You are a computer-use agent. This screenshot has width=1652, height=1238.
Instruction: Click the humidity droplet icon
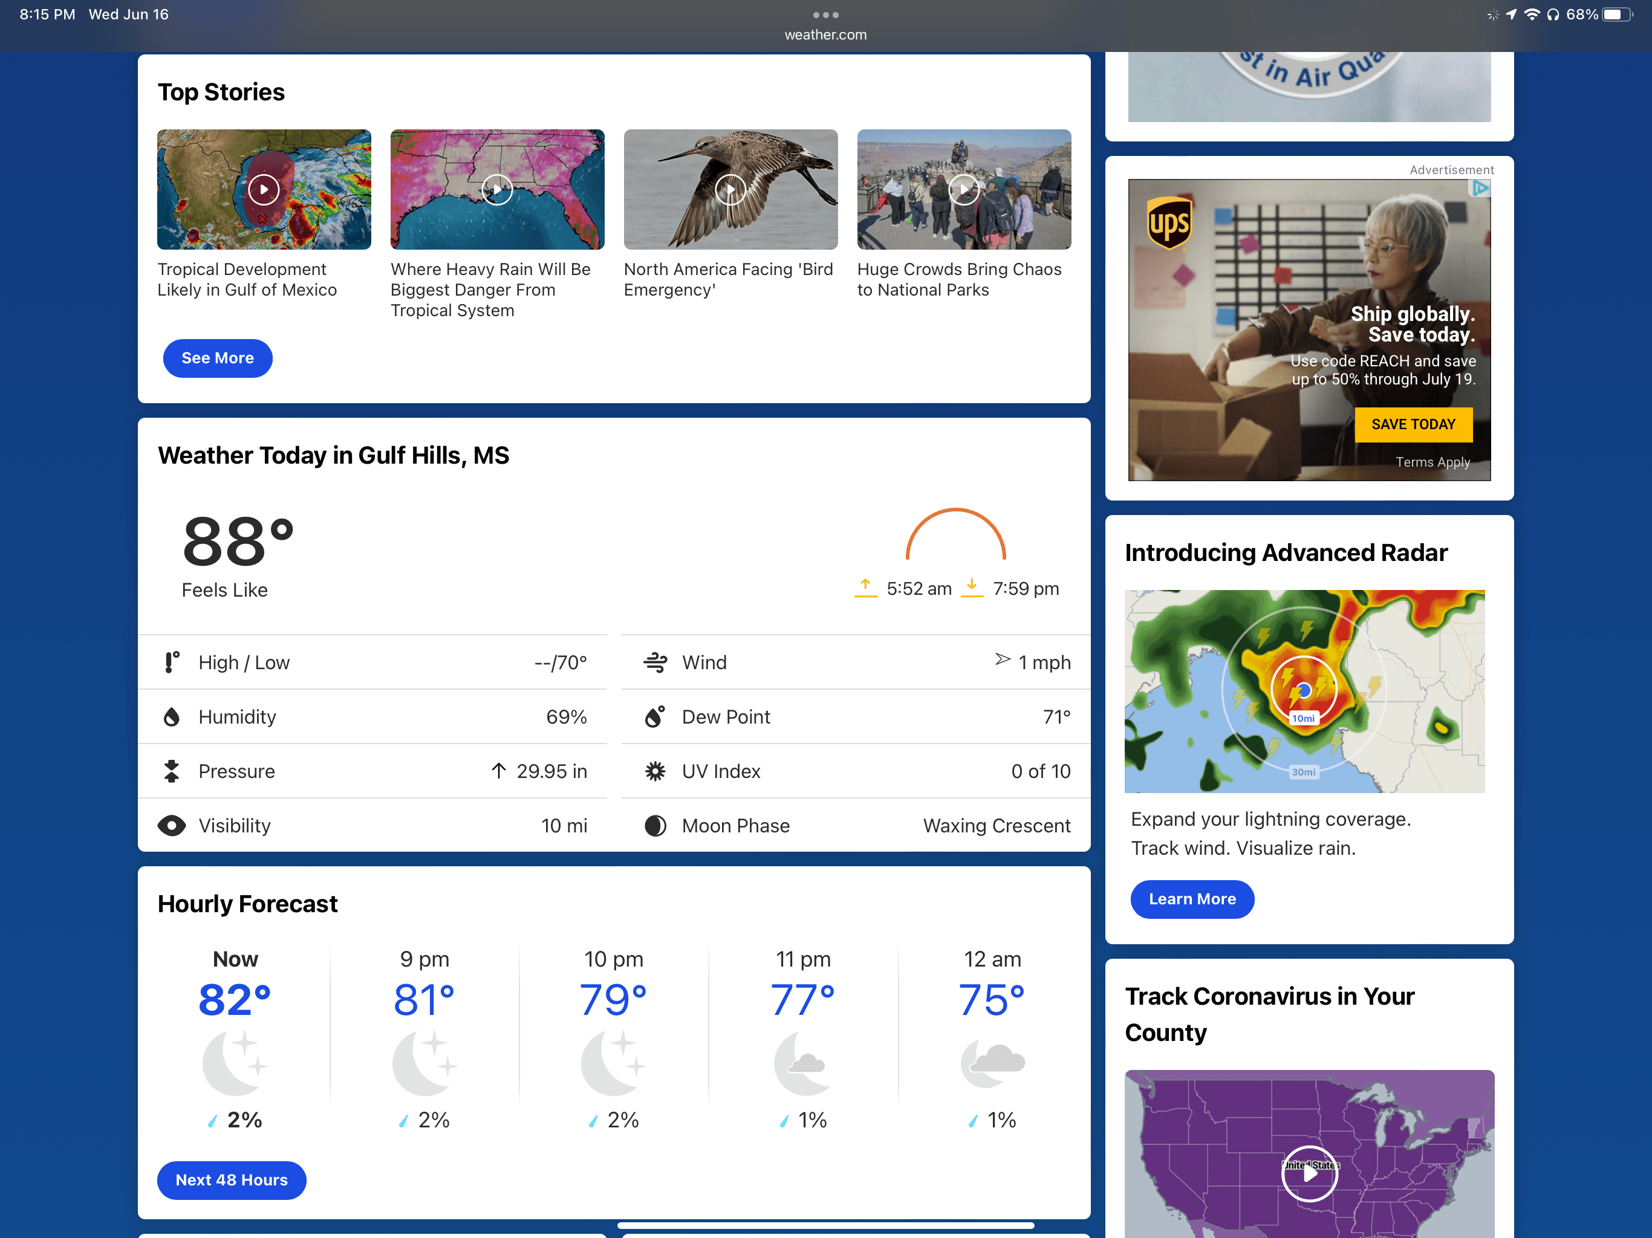pos(172,716)
